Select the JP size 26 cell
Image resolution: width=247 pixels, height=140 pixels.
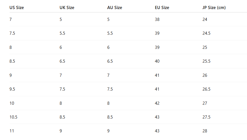tap(205, 75)
